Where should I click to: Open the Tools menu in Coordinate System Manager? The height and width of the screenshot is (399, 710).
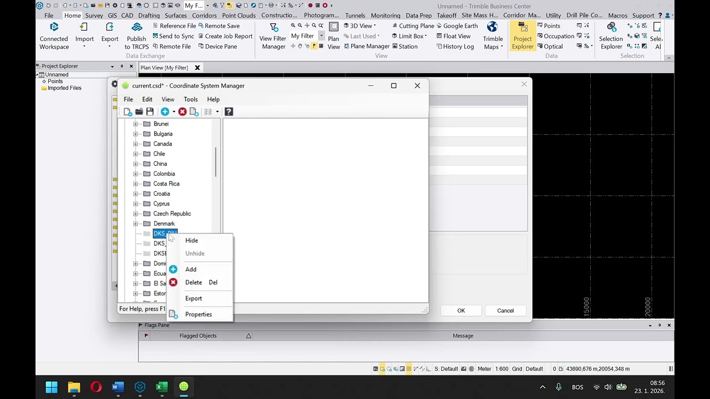click(x=190, y=100)
